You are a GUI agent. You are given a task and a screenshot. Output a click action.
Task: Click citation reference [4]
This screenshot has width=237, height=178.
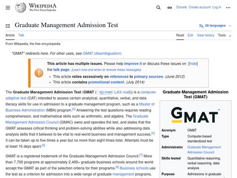[74, 109]
